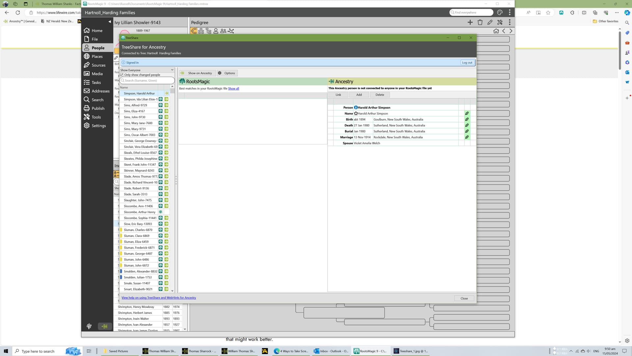
Task: Open TreeShare and WebHints help link
Action: 159,298
